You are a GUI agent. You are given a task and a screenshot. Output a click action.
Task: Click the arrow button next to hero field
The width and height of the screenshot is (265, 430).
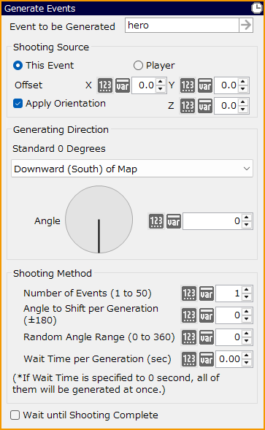pos(246,26)
